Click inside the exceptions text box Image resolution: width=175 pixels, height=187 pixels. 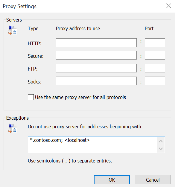92,145
